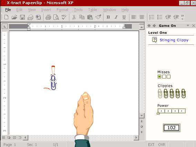Toggle Bold formatting button
196x147 pixels.
(x=108, y=17)
